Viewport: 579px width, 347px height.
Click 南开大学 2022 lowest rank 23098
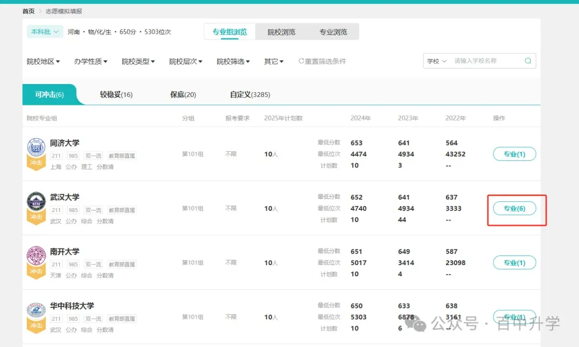tap(455, 262)
